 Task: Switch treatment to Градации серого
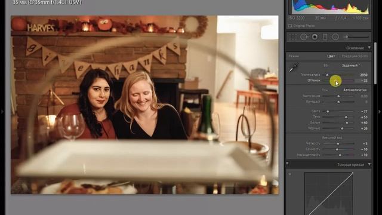coord(355,56)
